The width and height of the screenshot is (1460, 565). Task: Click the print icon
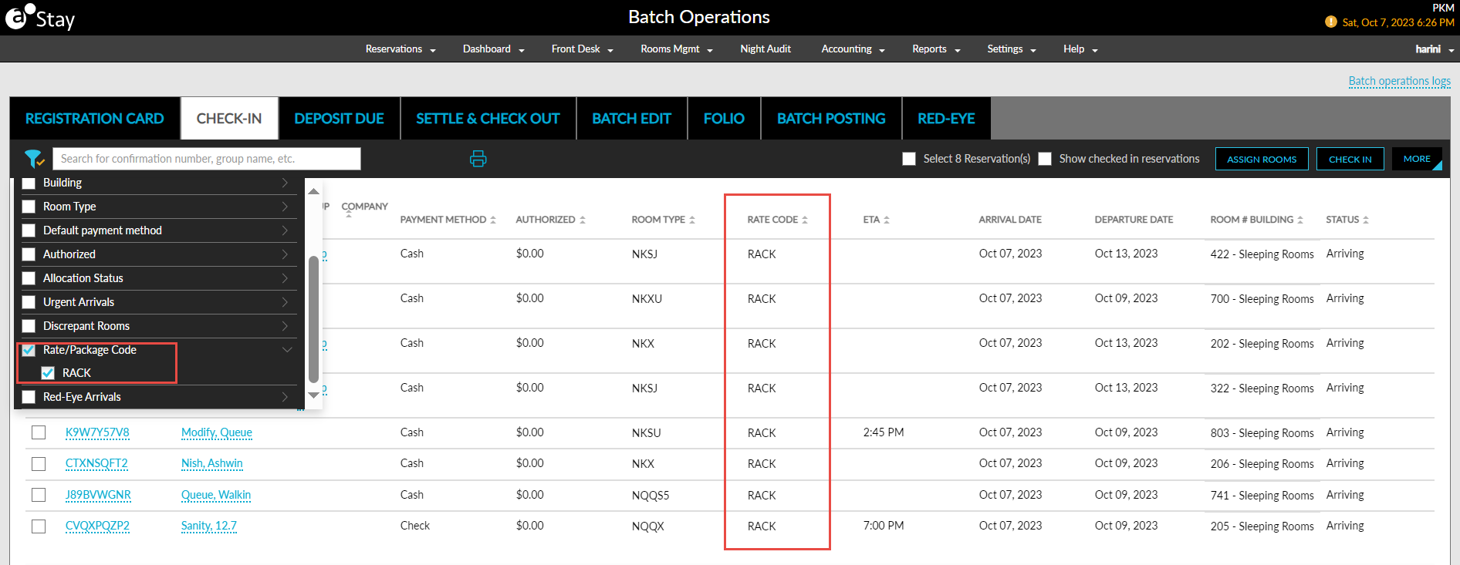coord(478,159)
